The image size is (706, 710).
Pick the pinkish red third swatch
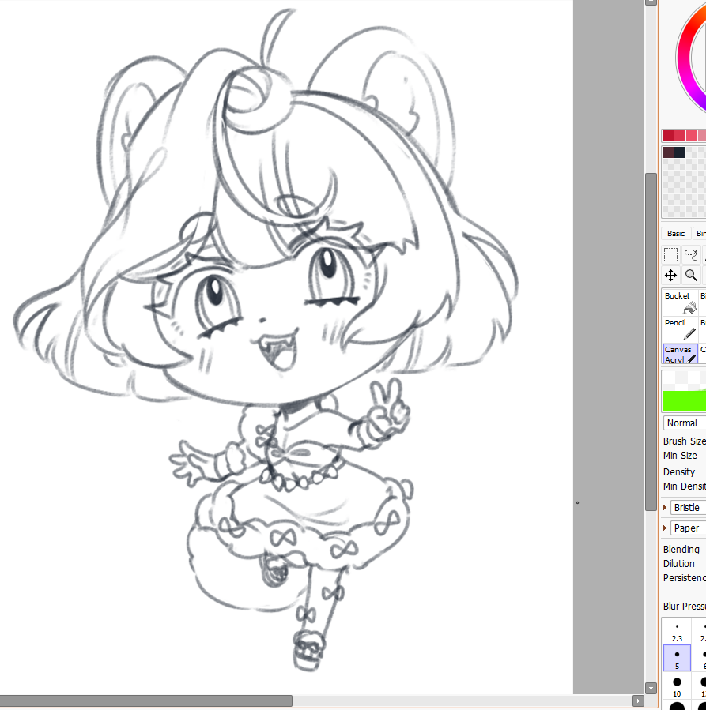[692, 136]
